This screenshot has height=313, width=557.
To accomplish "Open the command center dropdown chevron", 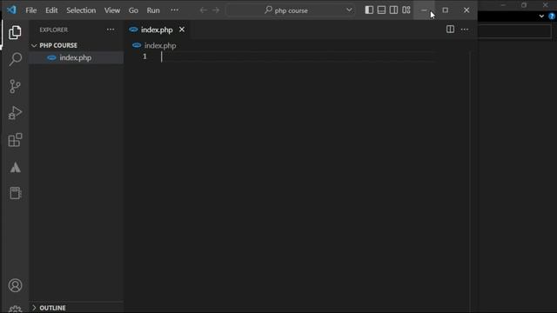I will (x=349, y=10).
